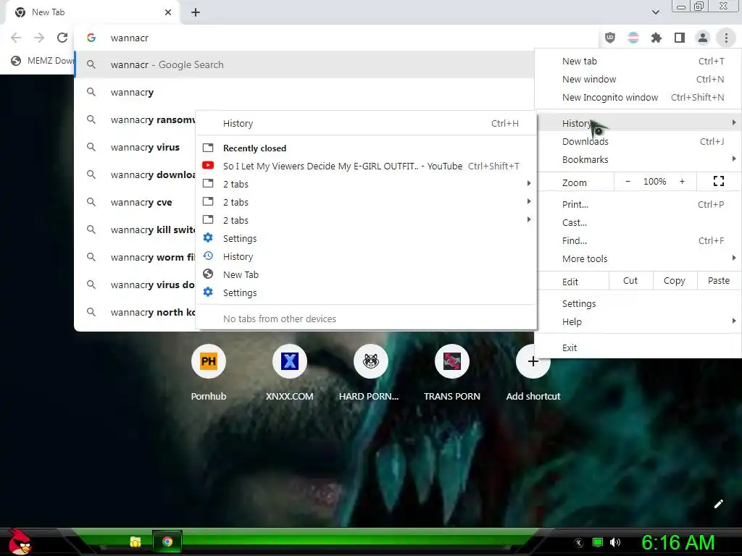Image resolution: width=742 pixels, height=556 pixels.
Task: Open the profile avatar icon
Action: click(703, 38)
